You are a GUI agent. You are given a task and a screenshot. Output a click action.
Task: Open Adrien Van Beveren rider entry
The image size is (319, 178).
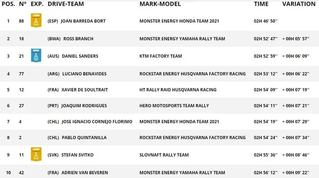point(85,173)
